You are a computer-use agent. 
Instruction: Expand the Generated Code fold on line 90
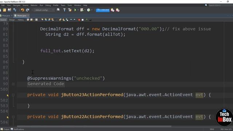click(13, 84)
